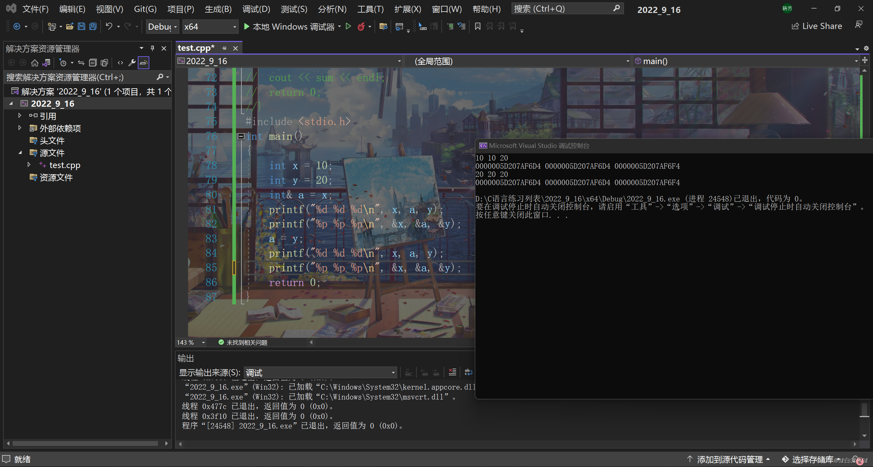This screenshot has height=467, width=873.
Task: Toggle a bookmark with the bookmark icon
Action: point(478,26)
